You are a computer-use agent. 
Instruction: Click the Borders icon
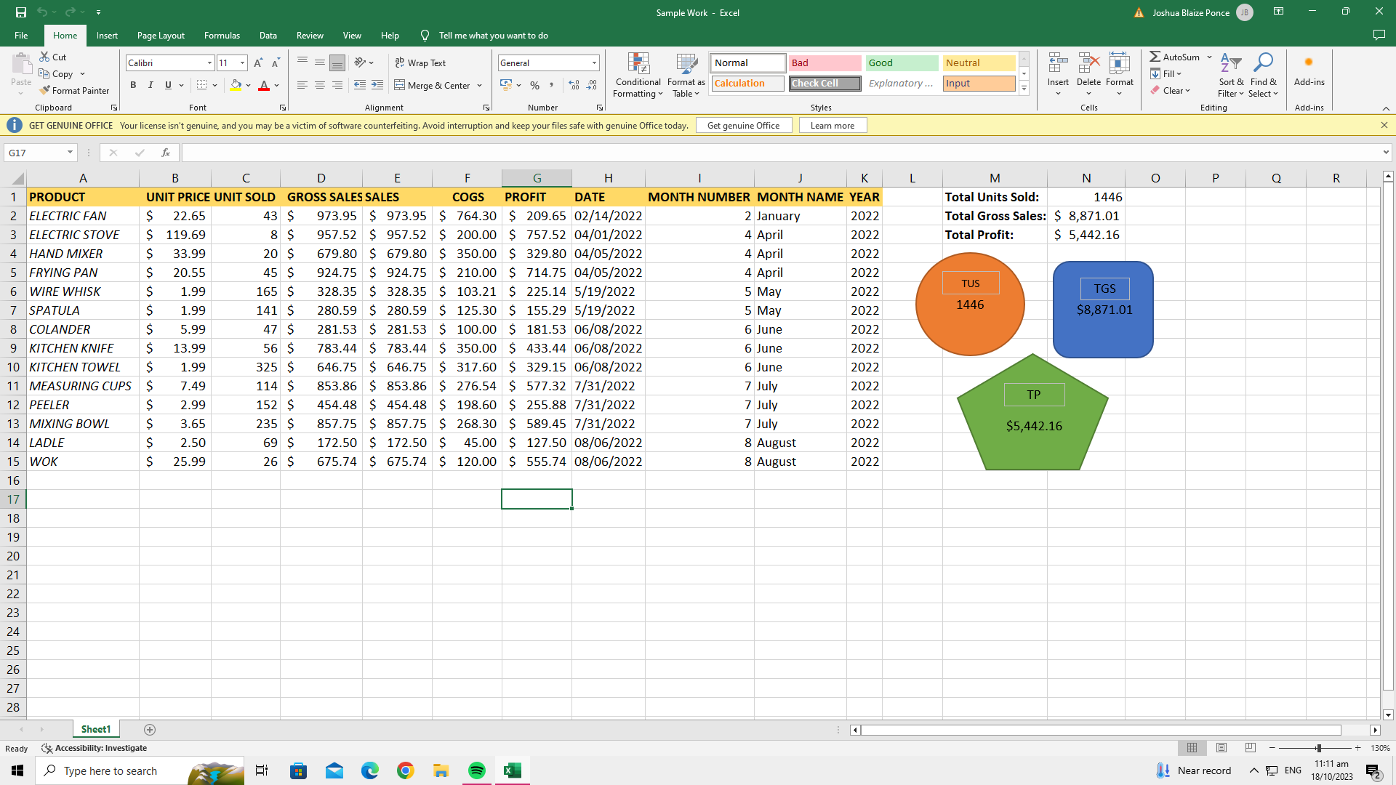click(x=202, y=85)
